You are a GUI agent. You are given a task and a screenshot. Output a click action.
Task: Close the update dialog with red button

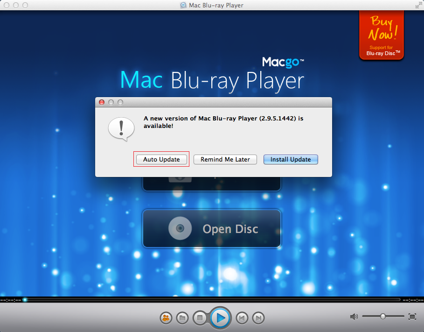pos(102,102)
